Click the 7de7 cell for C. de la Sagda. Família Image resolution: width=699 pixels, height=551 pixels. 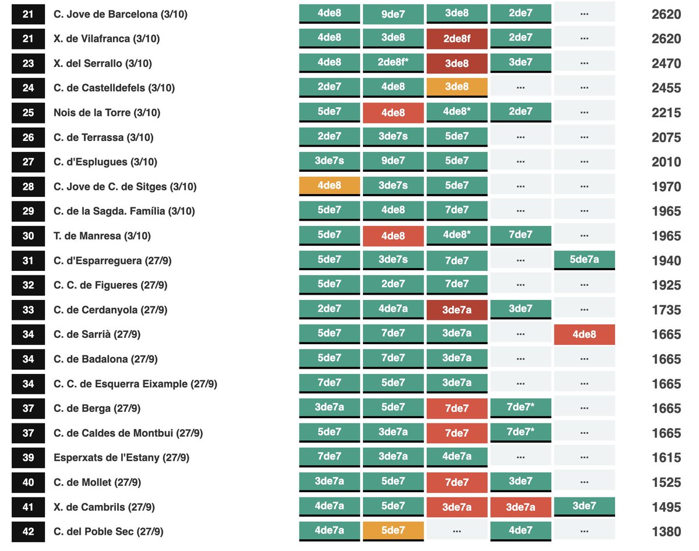[457, 211]
